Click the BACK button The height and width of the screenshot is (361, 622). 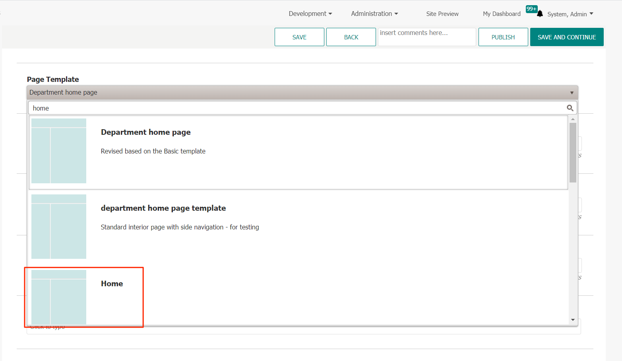351,37
